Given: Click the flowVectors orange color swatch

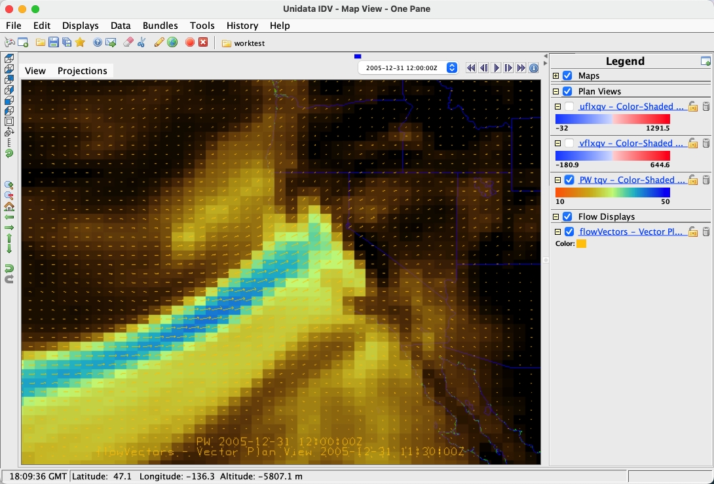Looking at the screenshot, I should point(581,244).
